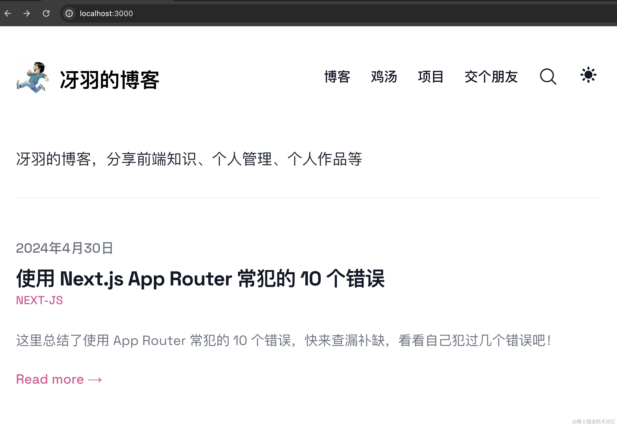Image resolution: width=617 pixels, height=426 pixels.
Task: Click the browser forward arrow
Action: pyautogui.click(x=27, y=13)
